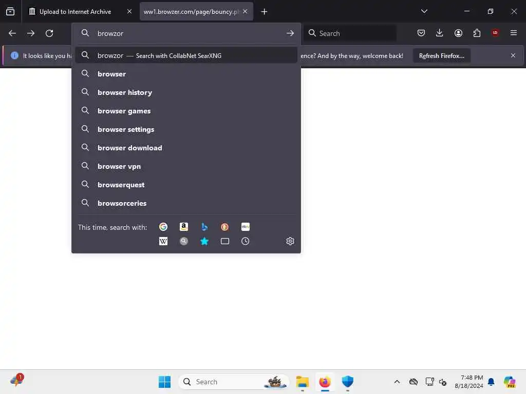The image size is (526, 394).
Task: Search this time with DuckDuckGo
Action: (225, 227)
